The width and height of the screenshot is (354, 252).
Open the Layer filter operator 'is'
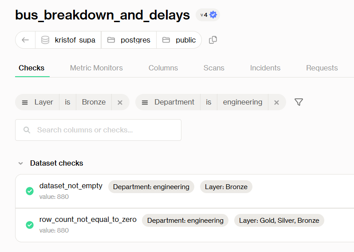pyautogui.click(x=67, y=102)
